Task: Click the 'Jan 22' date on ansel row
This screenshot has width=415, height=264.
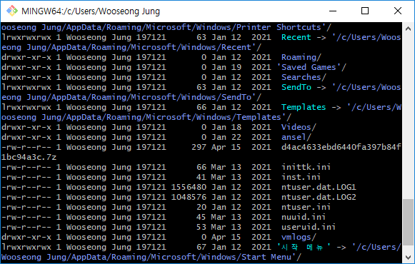Action: [x=226, y=137]
